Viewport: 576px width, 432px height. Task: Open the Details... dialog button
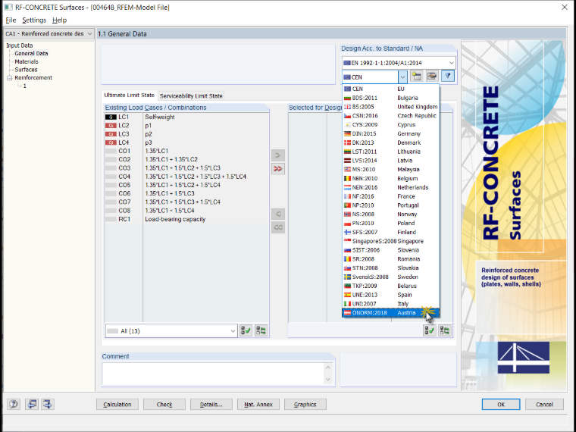point(211,405)
